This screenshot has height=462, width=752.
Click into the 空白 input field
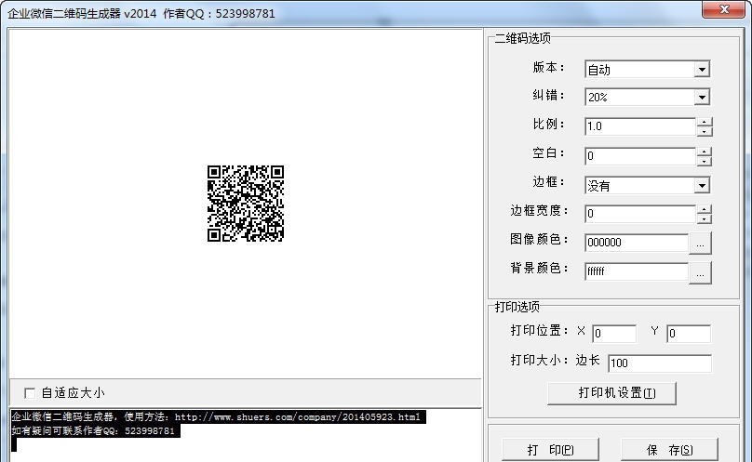pyautogui.click(x=640, y=156)
